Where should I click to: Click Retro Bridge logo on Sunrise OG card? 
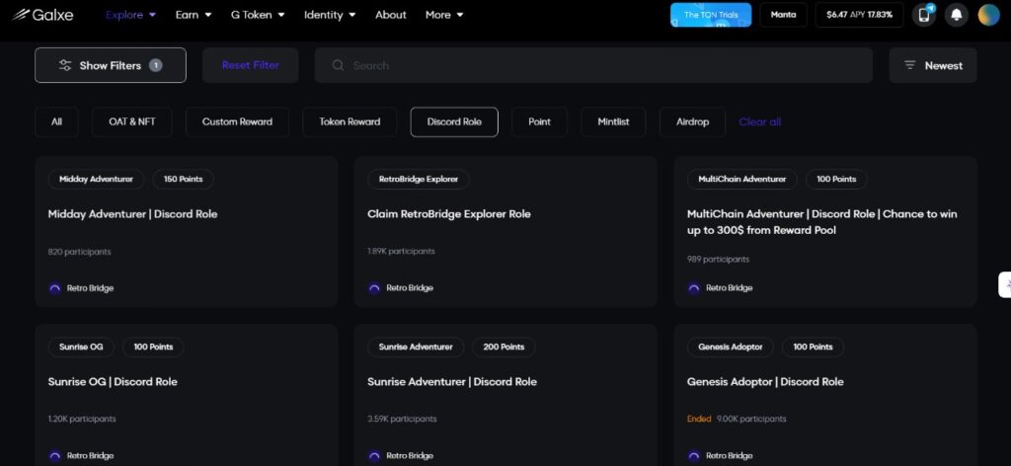click(x=55, y=456)
